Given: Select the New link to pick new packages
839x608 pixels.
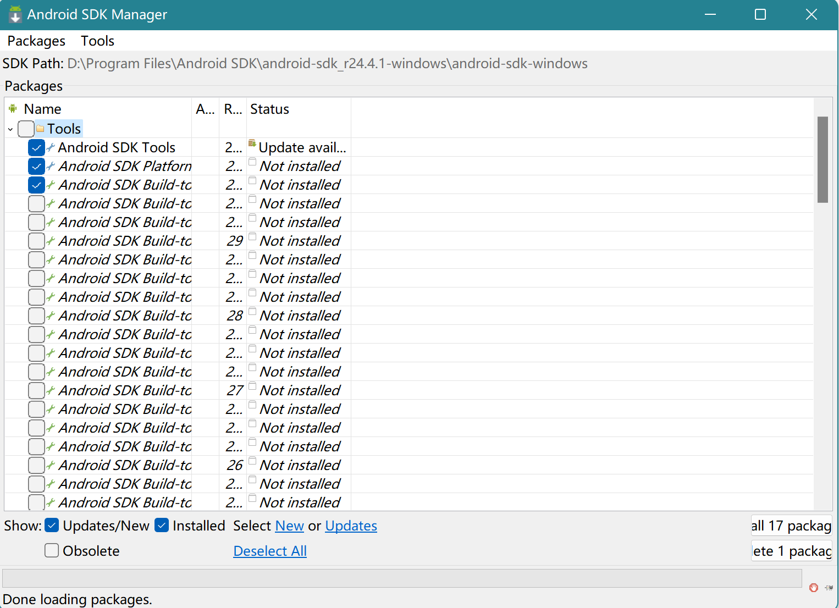Looking at the screenshot, I should click(x=289, y=526).
